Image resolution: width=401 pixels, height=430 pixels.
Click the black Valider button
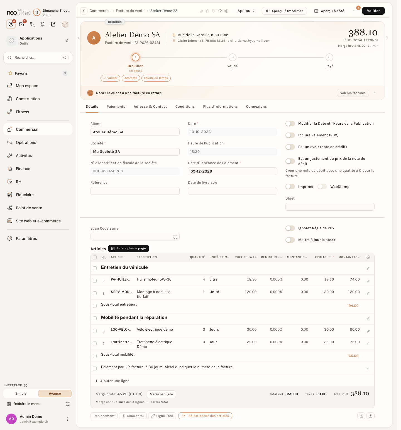pyautogui.click(x=373, y=11)
